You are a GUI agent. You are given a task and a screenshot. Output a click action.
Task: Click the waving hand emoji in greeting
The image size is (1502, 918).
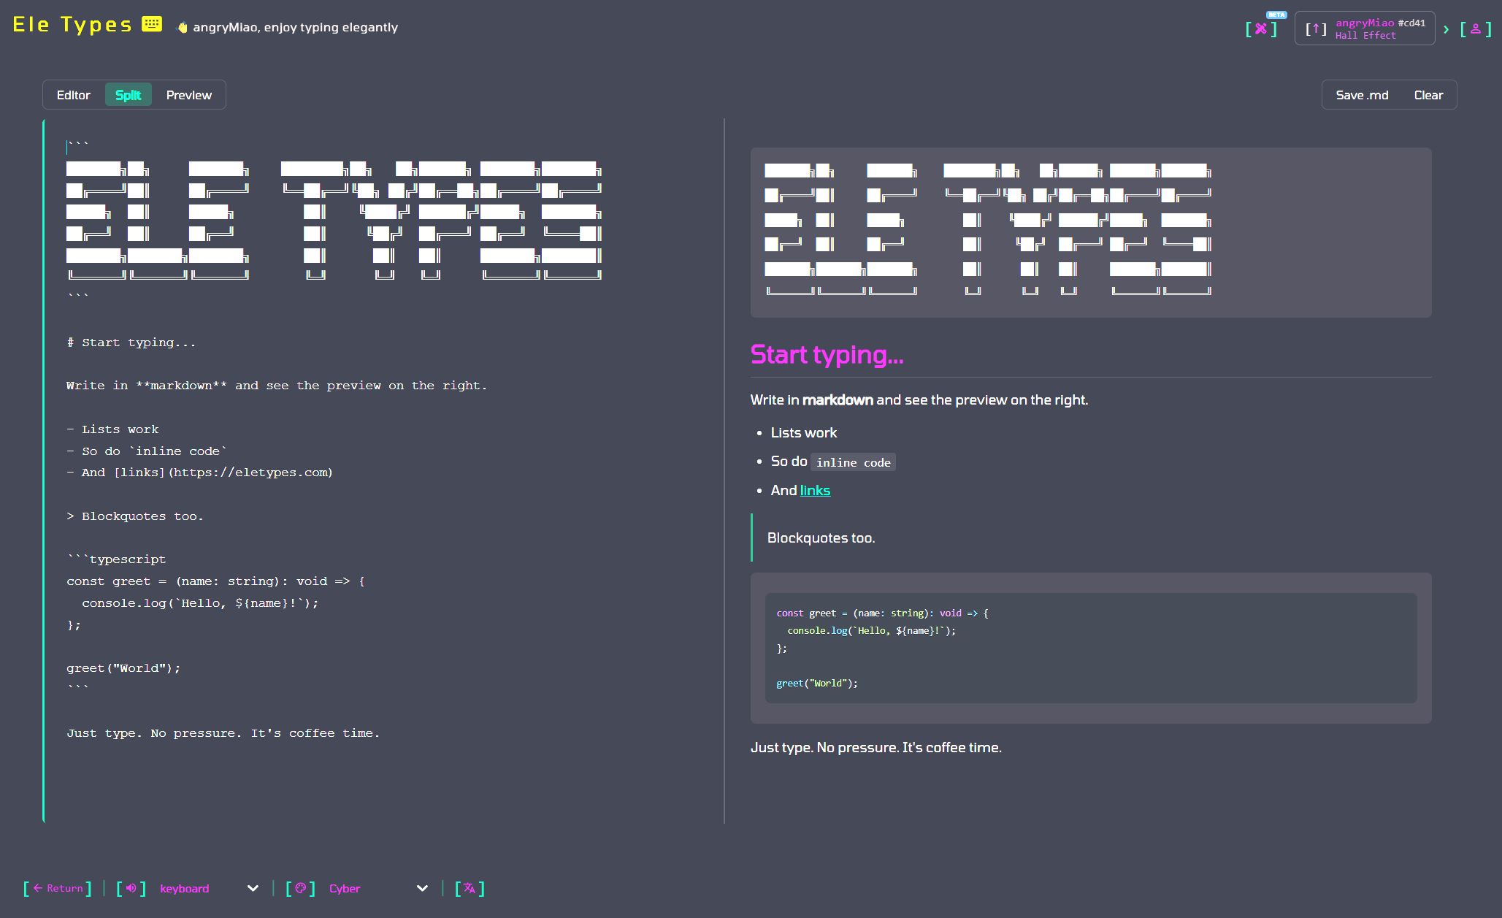click(183, 28)
